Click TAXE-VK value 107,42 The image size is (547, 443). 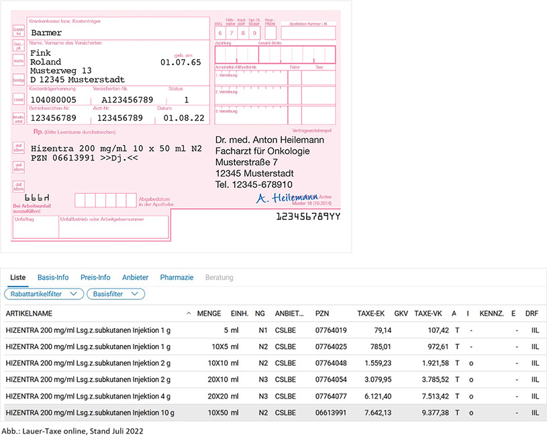click(438, 330)
